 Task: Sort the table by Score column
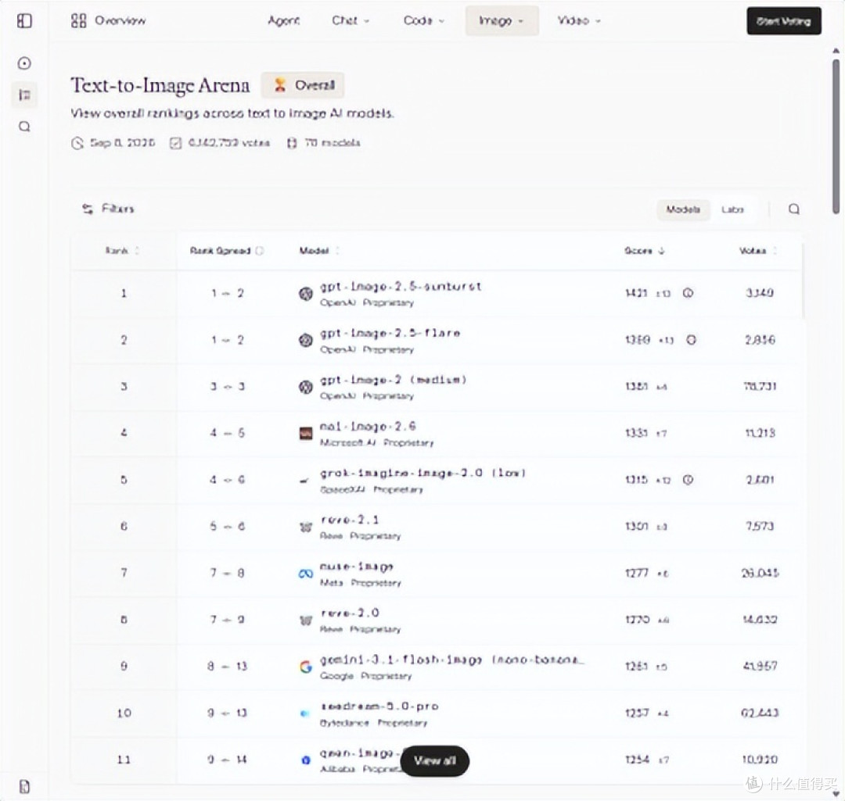(645, 251)
